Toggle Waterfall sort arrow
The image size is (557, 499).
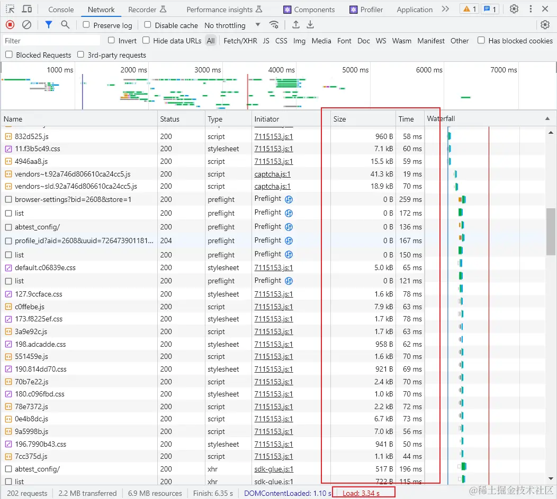[x=547, y=119]
